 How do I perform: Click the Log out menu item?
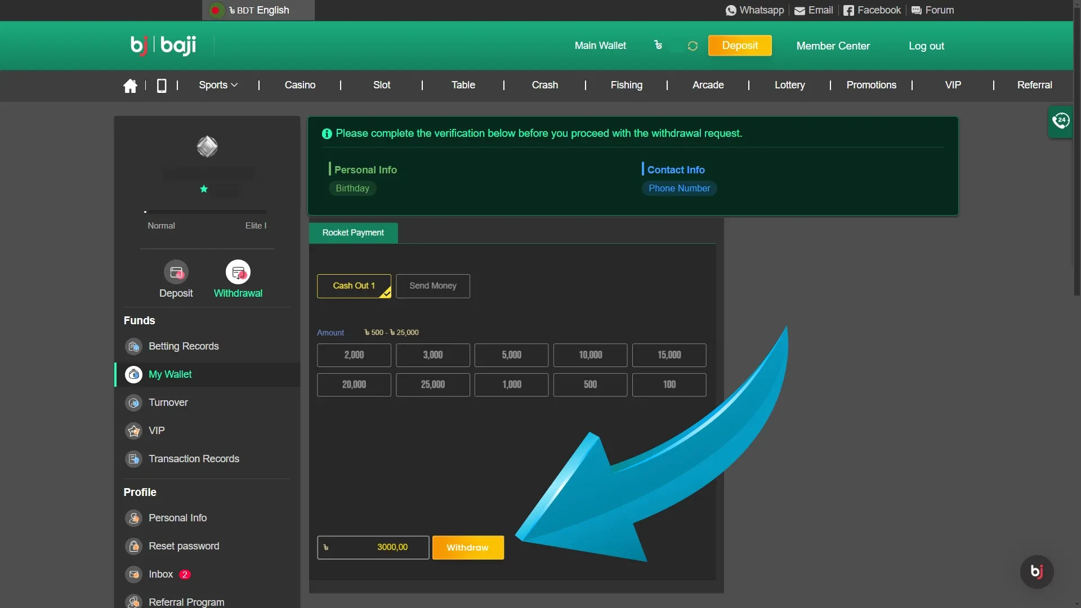coord(926,46)
